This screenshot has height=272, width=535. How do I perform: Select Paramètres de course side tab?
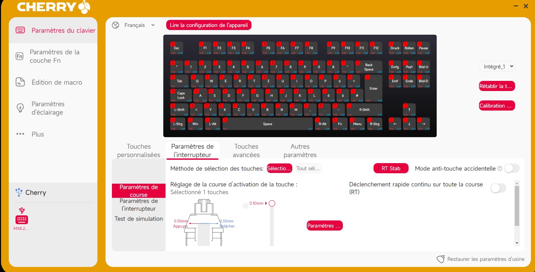[139, 191]
